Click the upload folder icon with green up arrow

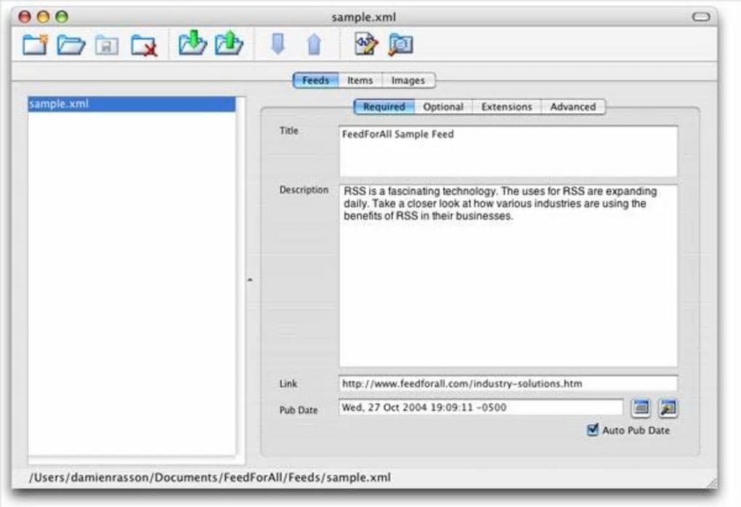(229, 43)
